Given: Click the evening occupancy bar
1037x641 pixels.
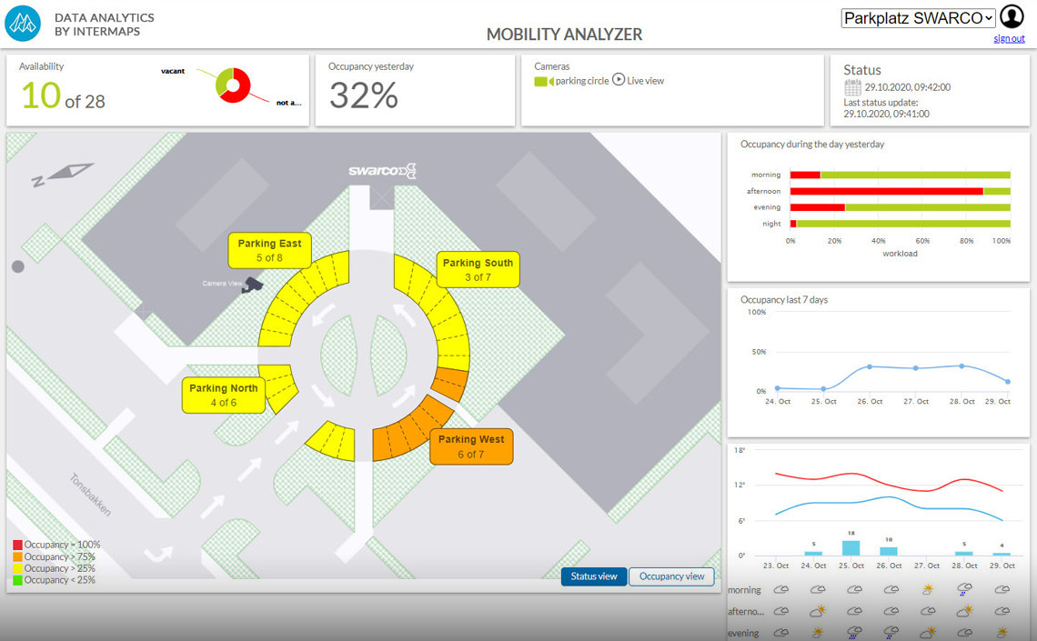Looking at the screenshot, I should coord(901,207).
